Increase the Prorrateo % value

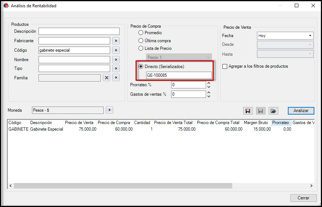209,83
